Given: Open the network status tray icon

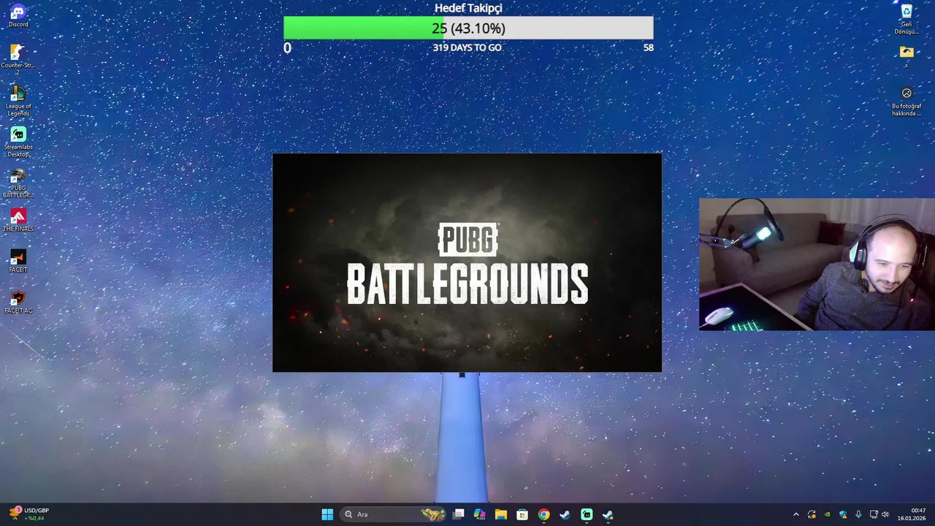Looking at the screenshot, I should click(x=874, y=514).
